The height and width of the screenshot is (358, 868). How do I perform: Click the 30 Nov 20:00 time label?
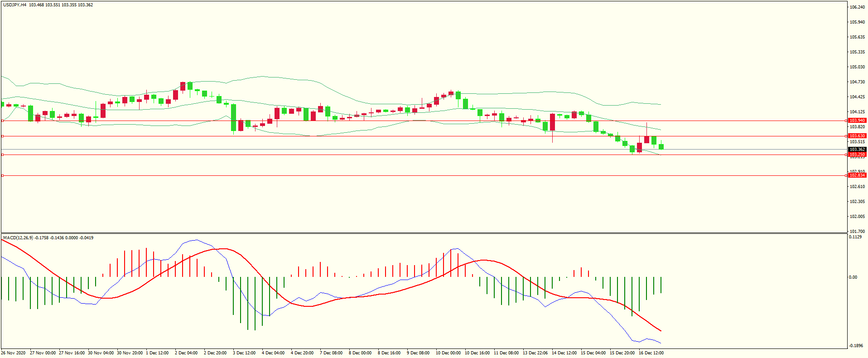point(130,353)
